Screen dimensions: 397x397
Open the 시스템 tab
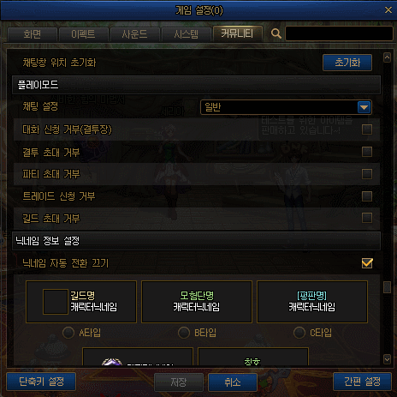(x=186, y=34)
